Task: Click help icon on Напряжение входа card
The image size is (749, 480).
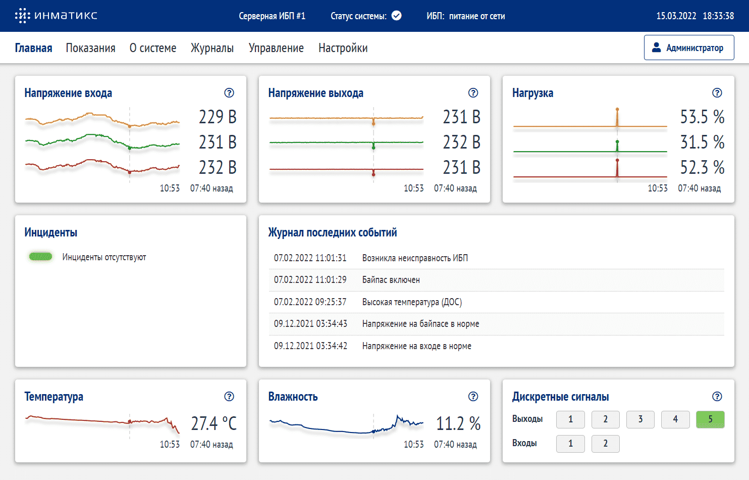Action: coord(229,93)
